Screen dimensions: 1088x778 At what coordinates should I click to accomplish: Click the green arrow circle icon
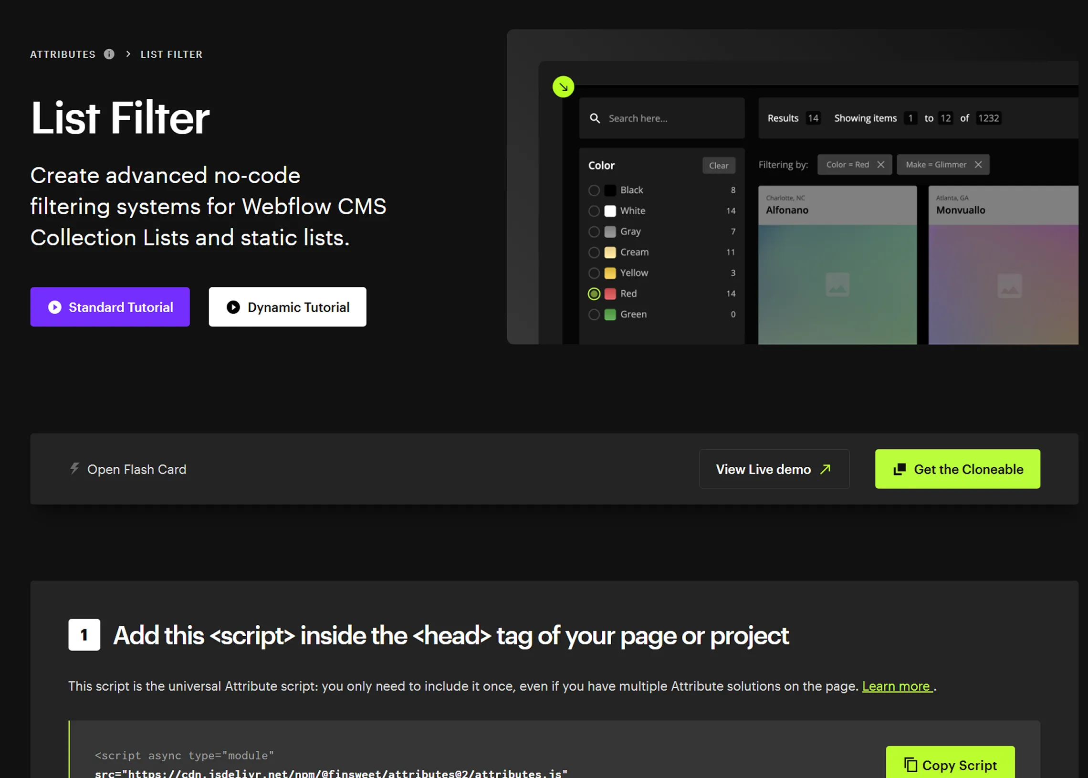[x=563, y=87]
